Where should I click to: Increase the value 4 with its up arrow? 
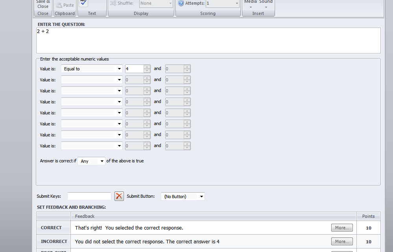coord(147,67)
